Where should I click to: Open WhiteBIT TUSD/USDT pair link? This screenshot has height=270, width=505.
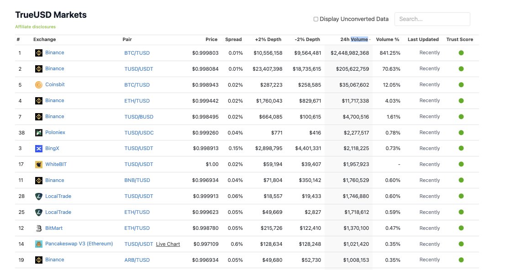point(139,164)
